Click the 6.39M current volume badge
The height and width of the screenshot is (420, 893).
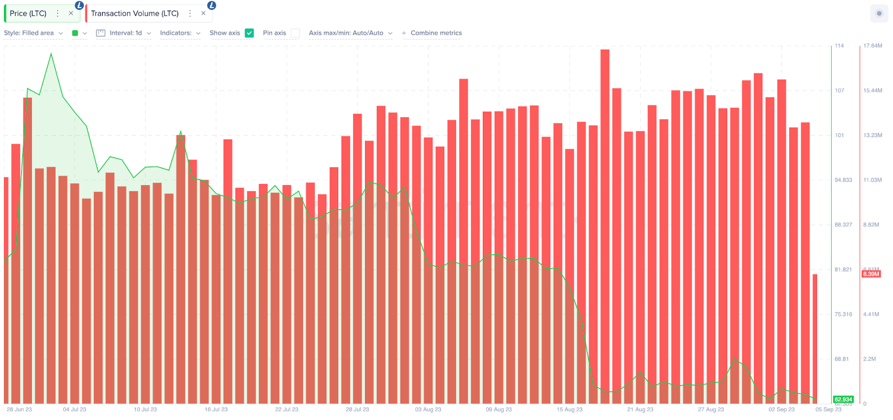871,274
